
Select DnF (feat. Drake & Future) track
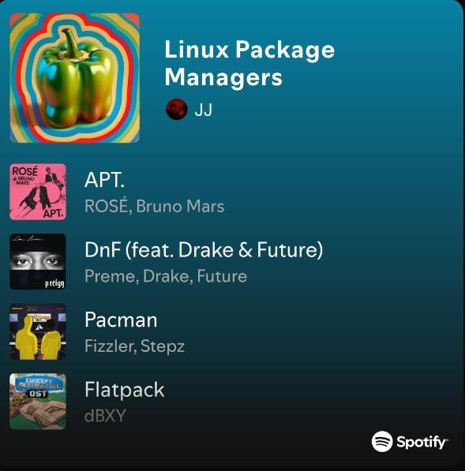pos(204,250)
